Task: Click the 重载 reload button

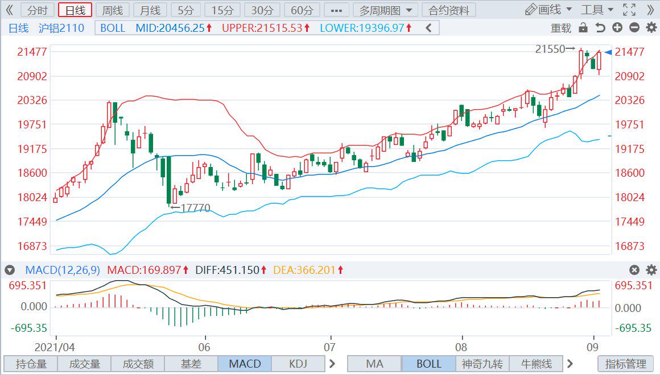Action: (x=561, y=28)
